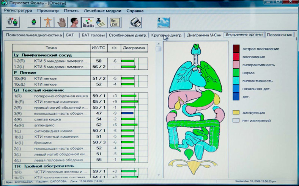Screen dimensions: 299x186
Task: Open the Регистратура menu
Action: (x=18, y=11)
